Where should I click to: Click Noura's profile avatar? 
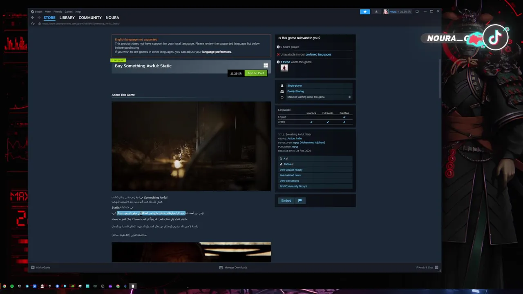click(386, 11)
